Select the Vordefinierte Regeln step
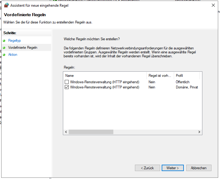Image resolution: width=220 pixels, height=179 pixels. coord(22,48)
